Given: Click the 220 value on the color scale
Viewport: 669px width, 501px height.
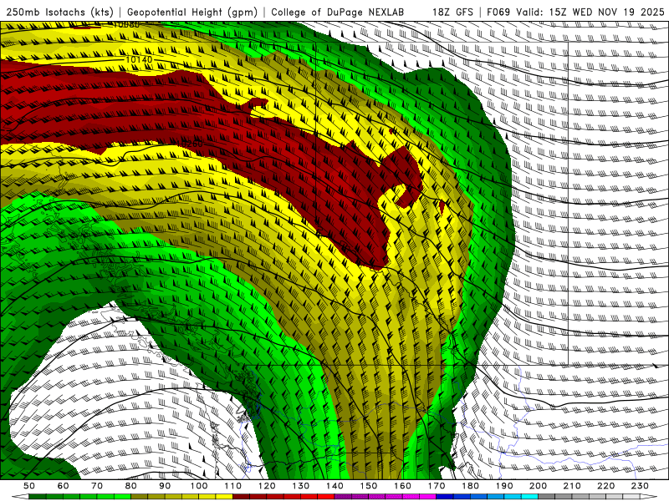Looking at the screenshot, I should (605, 486).
